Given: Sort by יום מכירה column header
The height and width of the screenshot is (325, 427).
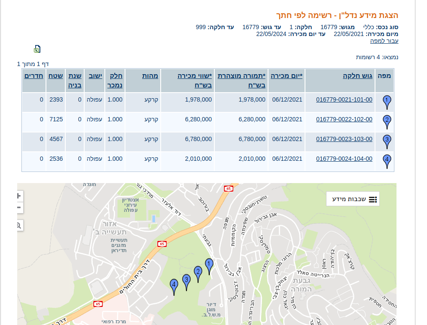Looking at the screenshot, I should [286, 76].
